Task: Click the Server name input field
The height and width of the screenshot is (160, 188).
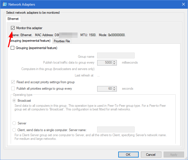Action: pos(116,129)
